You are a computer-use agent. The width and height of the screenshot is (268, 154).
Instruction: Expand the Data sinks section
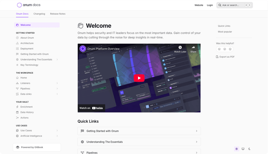pos(57,94)
